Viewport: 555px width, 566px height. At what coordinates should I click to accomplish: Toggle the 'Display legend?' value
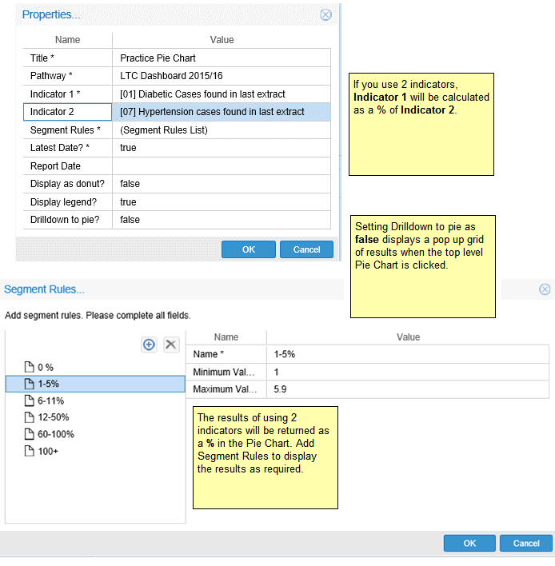(x=221, y=202)
